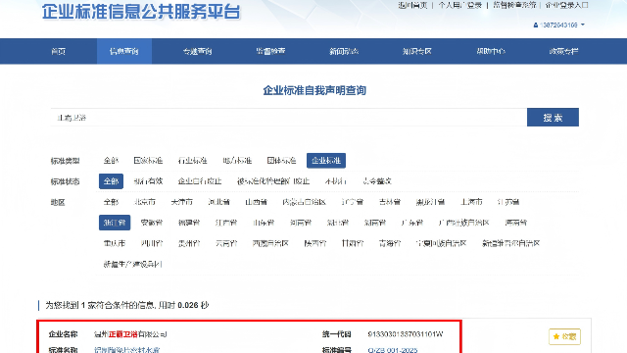Filter region by 天津市
The height and width of the screenshot is (353, 627).
click(x=181, y=202)
